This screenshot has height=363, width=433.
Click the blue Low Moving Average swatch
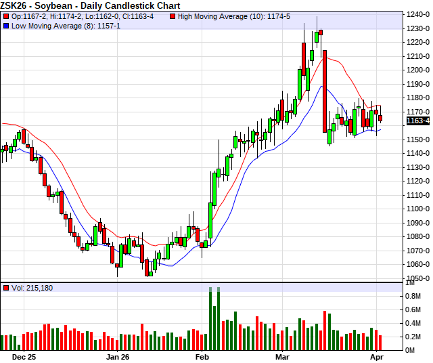(x=6, y=26)
